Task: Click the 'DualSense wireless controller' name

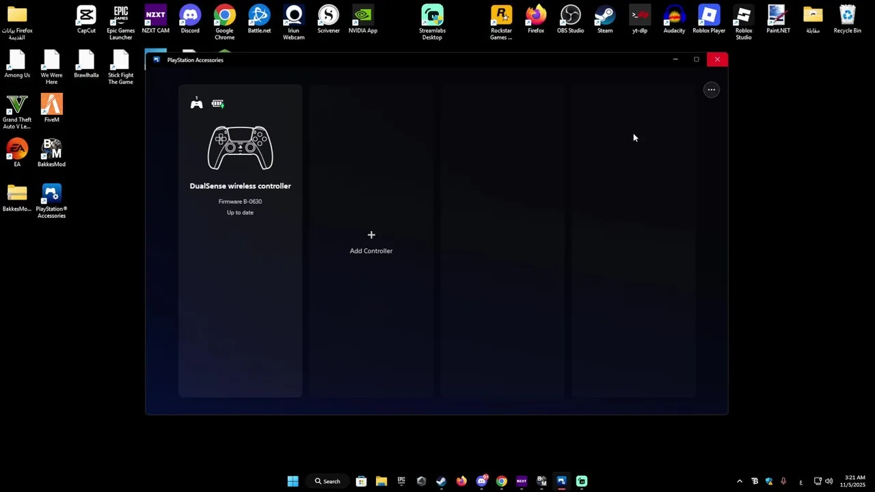Action: [x=240, y=186]
